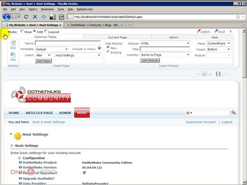Select the Layout mode radio button
Image resolution: width=247 pixels, height=185 pixels.
click(x=46, y=31)
